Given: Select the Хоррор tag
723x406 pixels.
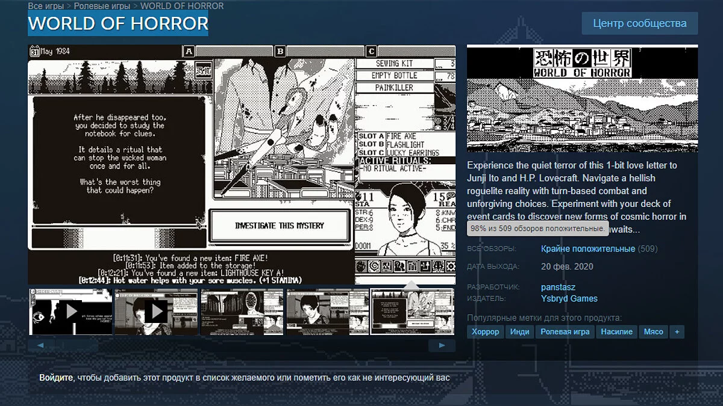Looking at the screenshot, I should point(486,331).
